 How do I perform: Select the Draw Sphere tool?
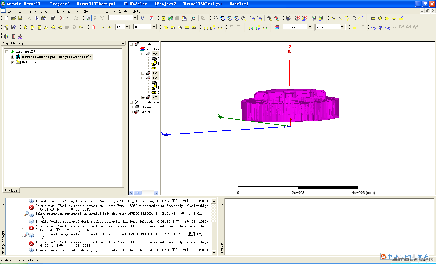coord(53,27)
